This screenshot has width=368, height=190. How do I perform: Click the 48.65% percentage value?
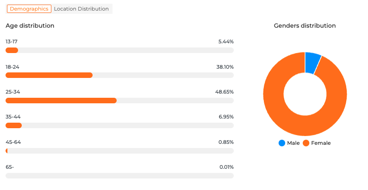click(225, 92)
